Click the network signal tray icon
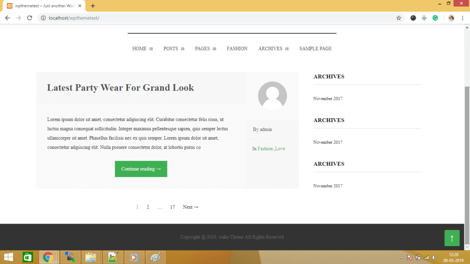This screenshot has width=470, height=264. coord(428,257)
